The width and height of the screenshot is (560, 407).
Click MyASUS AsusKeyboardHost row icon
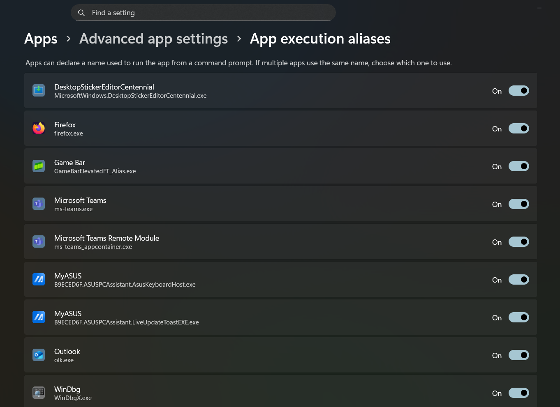[x=39, y=279]
